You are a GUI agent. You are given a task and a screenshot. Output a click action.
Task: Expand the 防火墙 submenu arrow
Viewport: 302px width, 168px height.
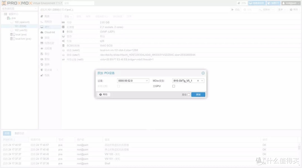tap(57, 70)
